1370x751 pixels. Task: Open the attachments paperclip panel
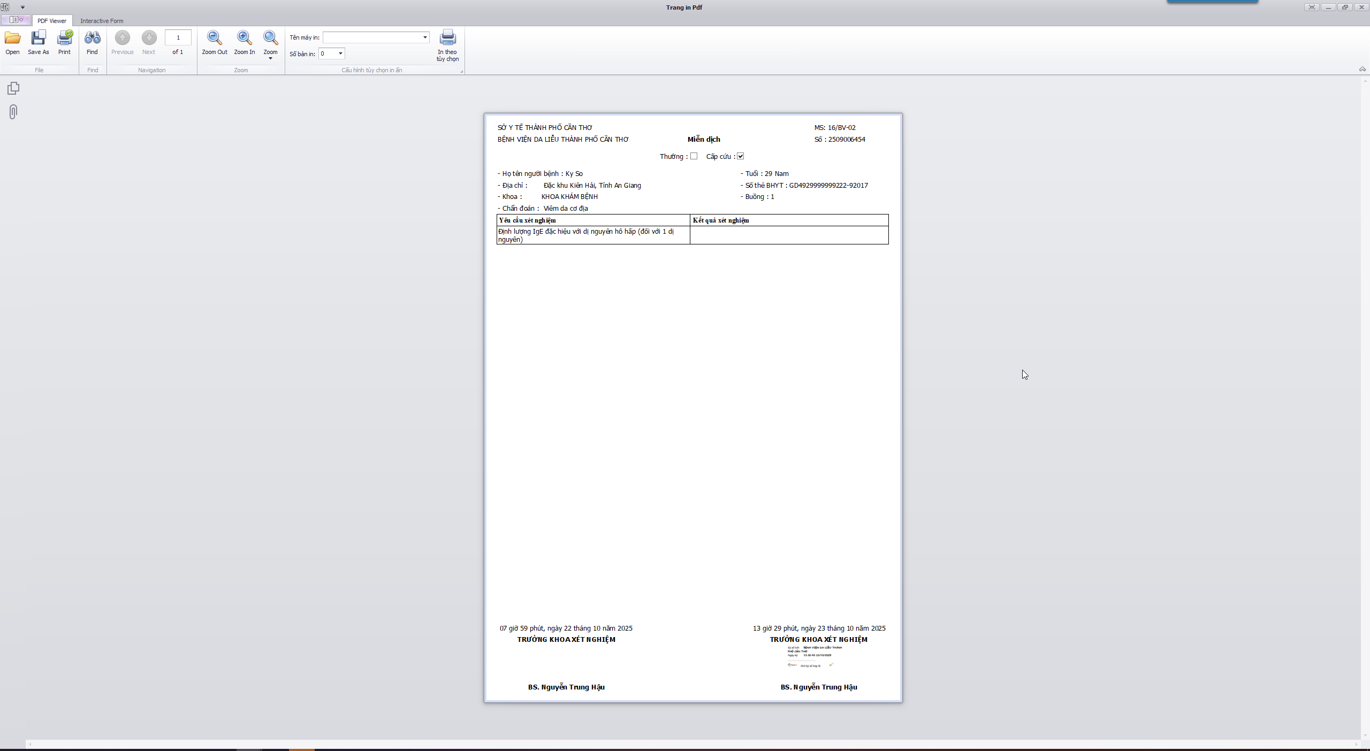(13, 112)
